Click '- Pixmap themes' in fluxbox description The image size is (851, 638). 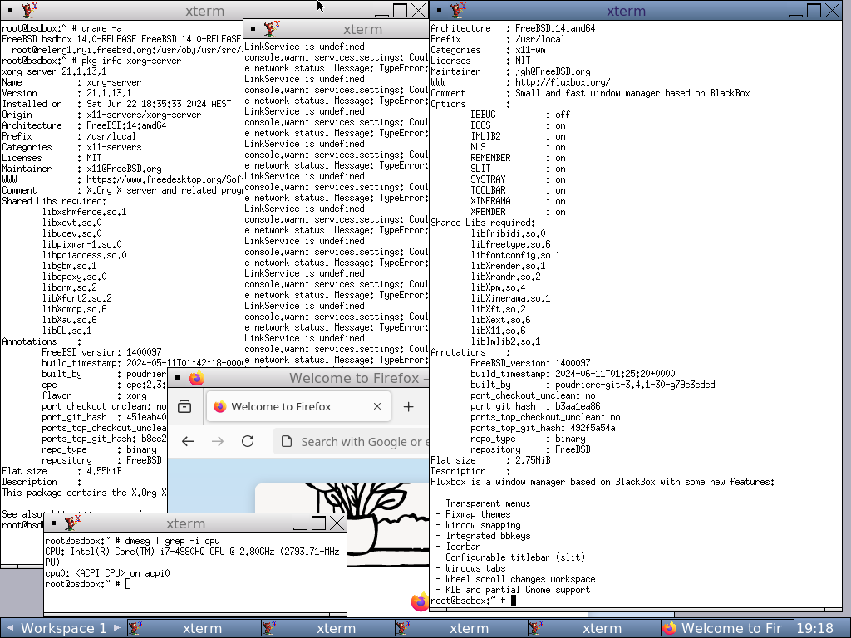click(473, 514)
